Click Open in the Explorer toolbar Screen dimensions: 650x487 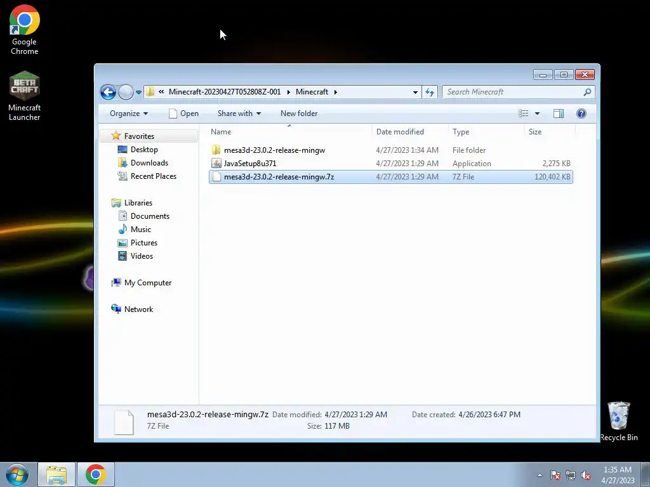(x=183, y=114)
